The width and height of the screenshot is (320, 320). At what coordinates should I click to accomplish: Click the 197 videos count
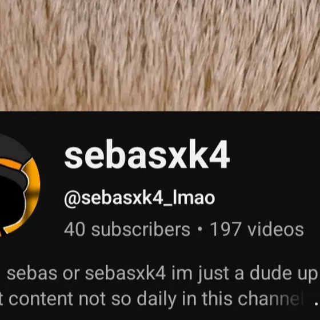tap(257, 229)
